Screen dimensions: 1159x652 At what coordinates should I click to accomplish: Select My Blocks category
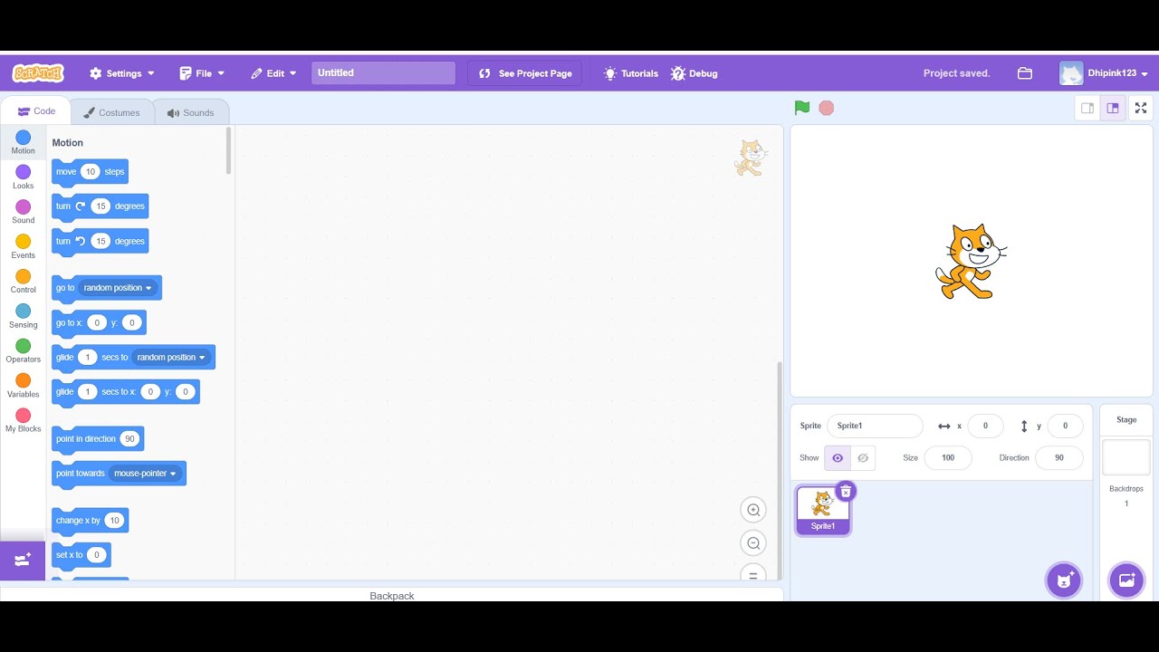[24, 420]
